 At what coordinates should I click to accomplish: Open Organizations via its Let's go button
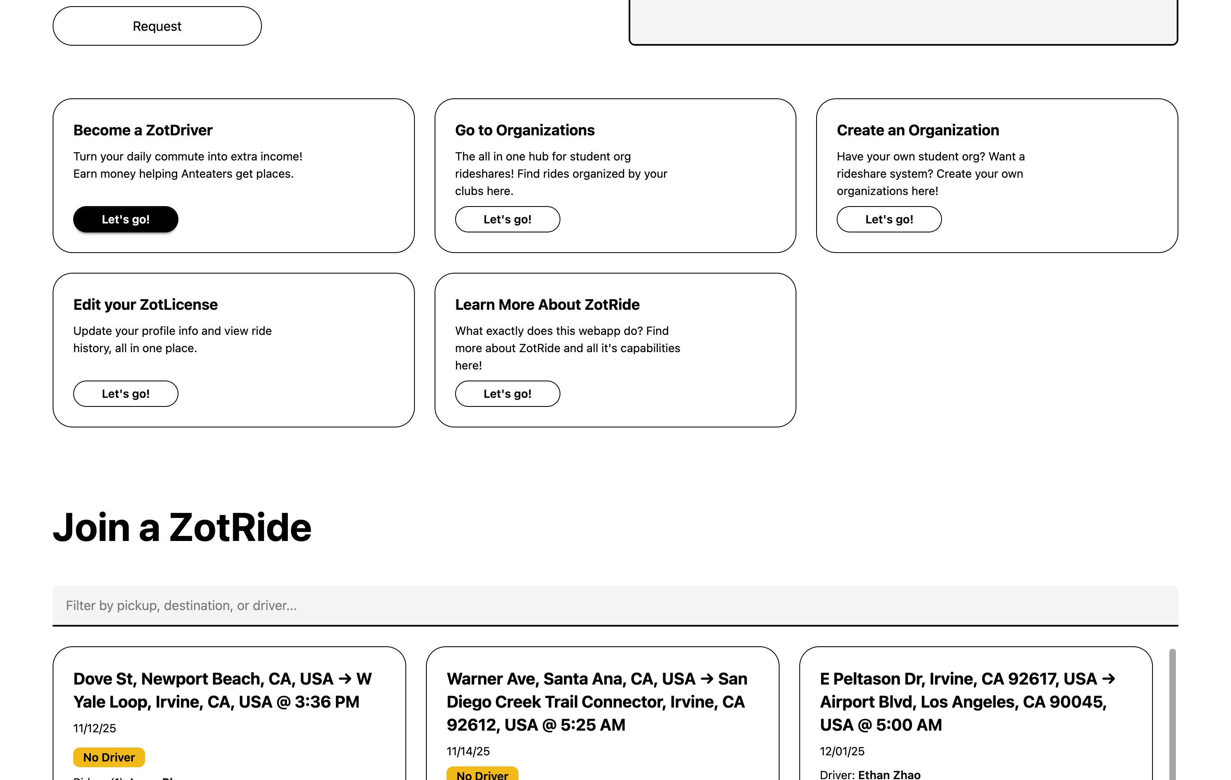click(x=507, y=219)
